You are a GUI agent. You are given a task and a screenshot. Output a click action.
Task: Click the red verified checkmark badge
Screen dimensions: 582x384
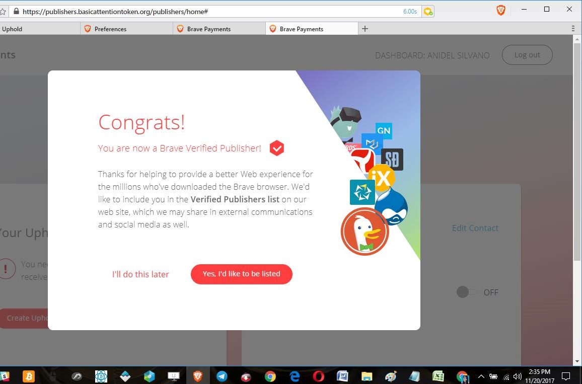[276, 148]
